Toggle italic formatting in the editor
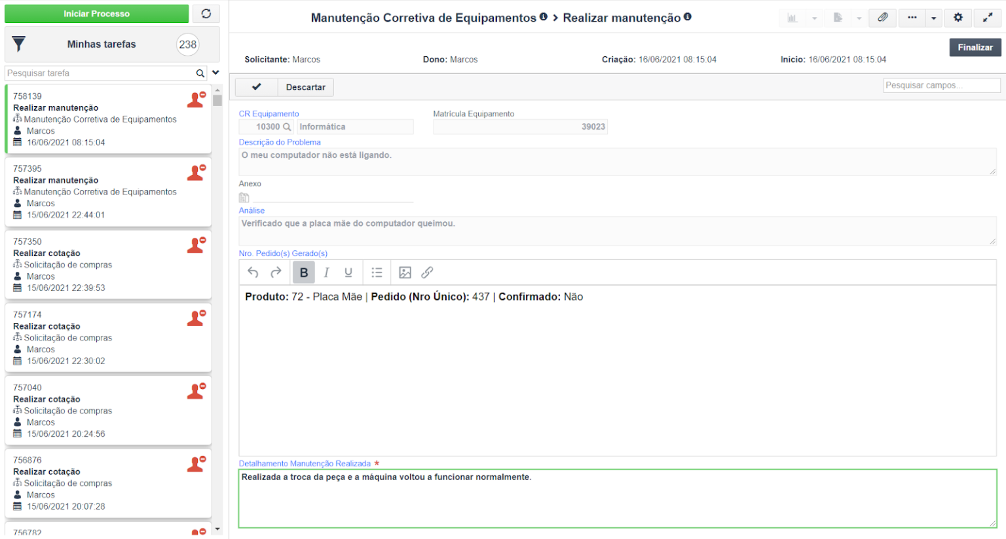This screenshot has height=539, width=1006. 326,272
